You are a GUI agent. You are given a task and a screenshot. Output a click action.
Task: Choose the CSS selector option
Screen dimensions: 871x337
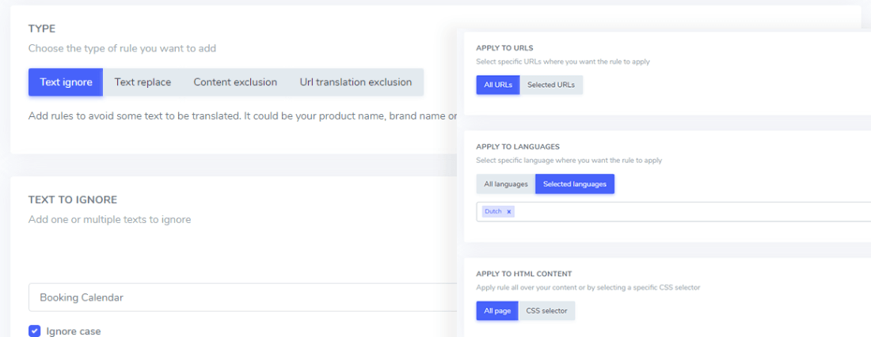(x=546, y=311)
